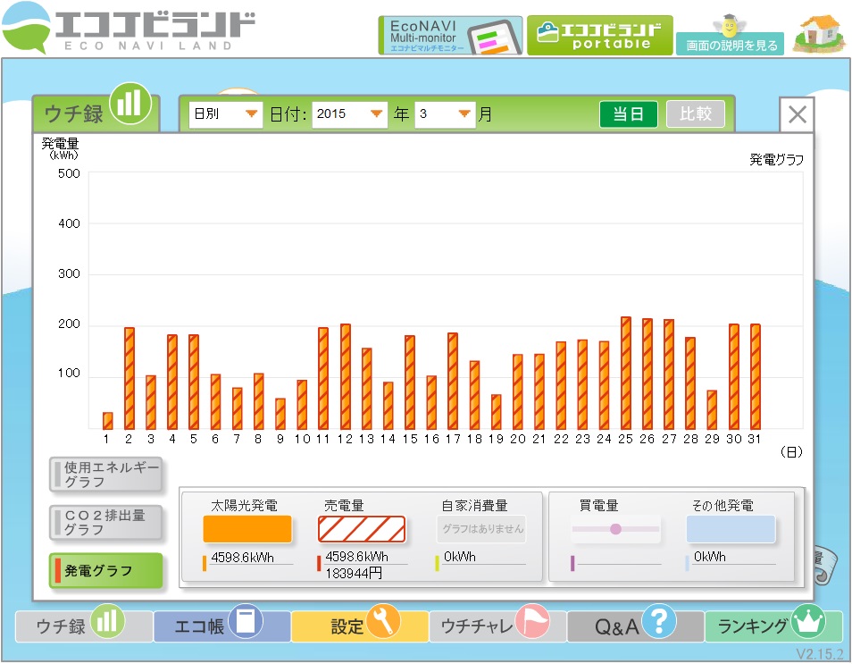Select the 発電グラフ button
The height and width of the screenshot is (664, 852).
tap(106, 570)
